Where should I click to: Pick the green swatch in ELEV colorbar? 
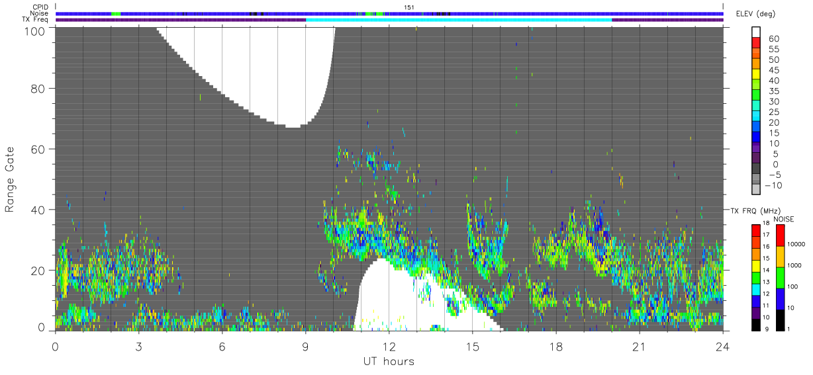tap(757, 96)
